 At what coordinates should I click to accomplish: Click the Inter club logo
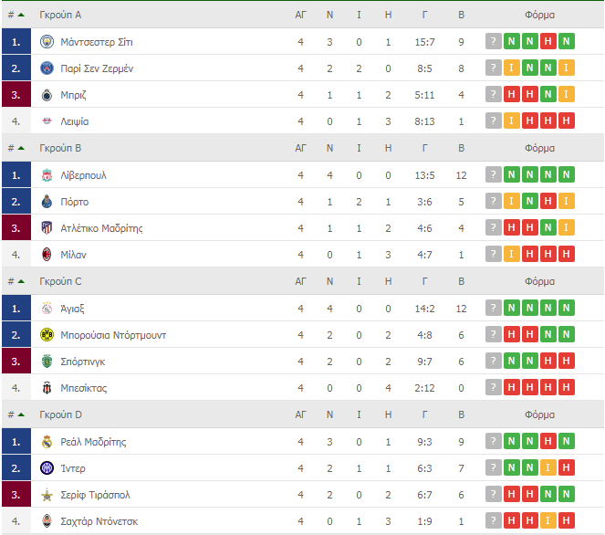[x=47, y=468]
